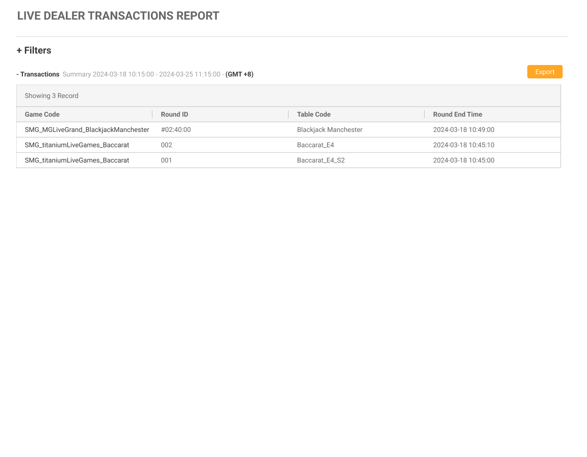Click Round ID 001
This screenshot has height=457, width=587.
click(x=166, y=160)
